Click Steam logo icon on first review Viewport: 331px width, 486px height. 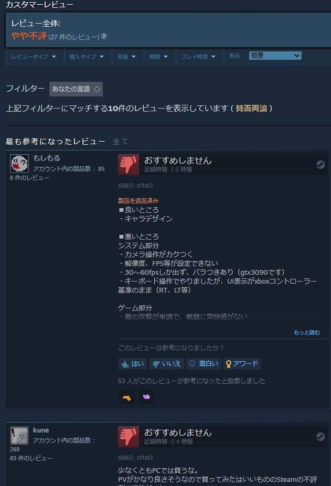coord(321,165)
